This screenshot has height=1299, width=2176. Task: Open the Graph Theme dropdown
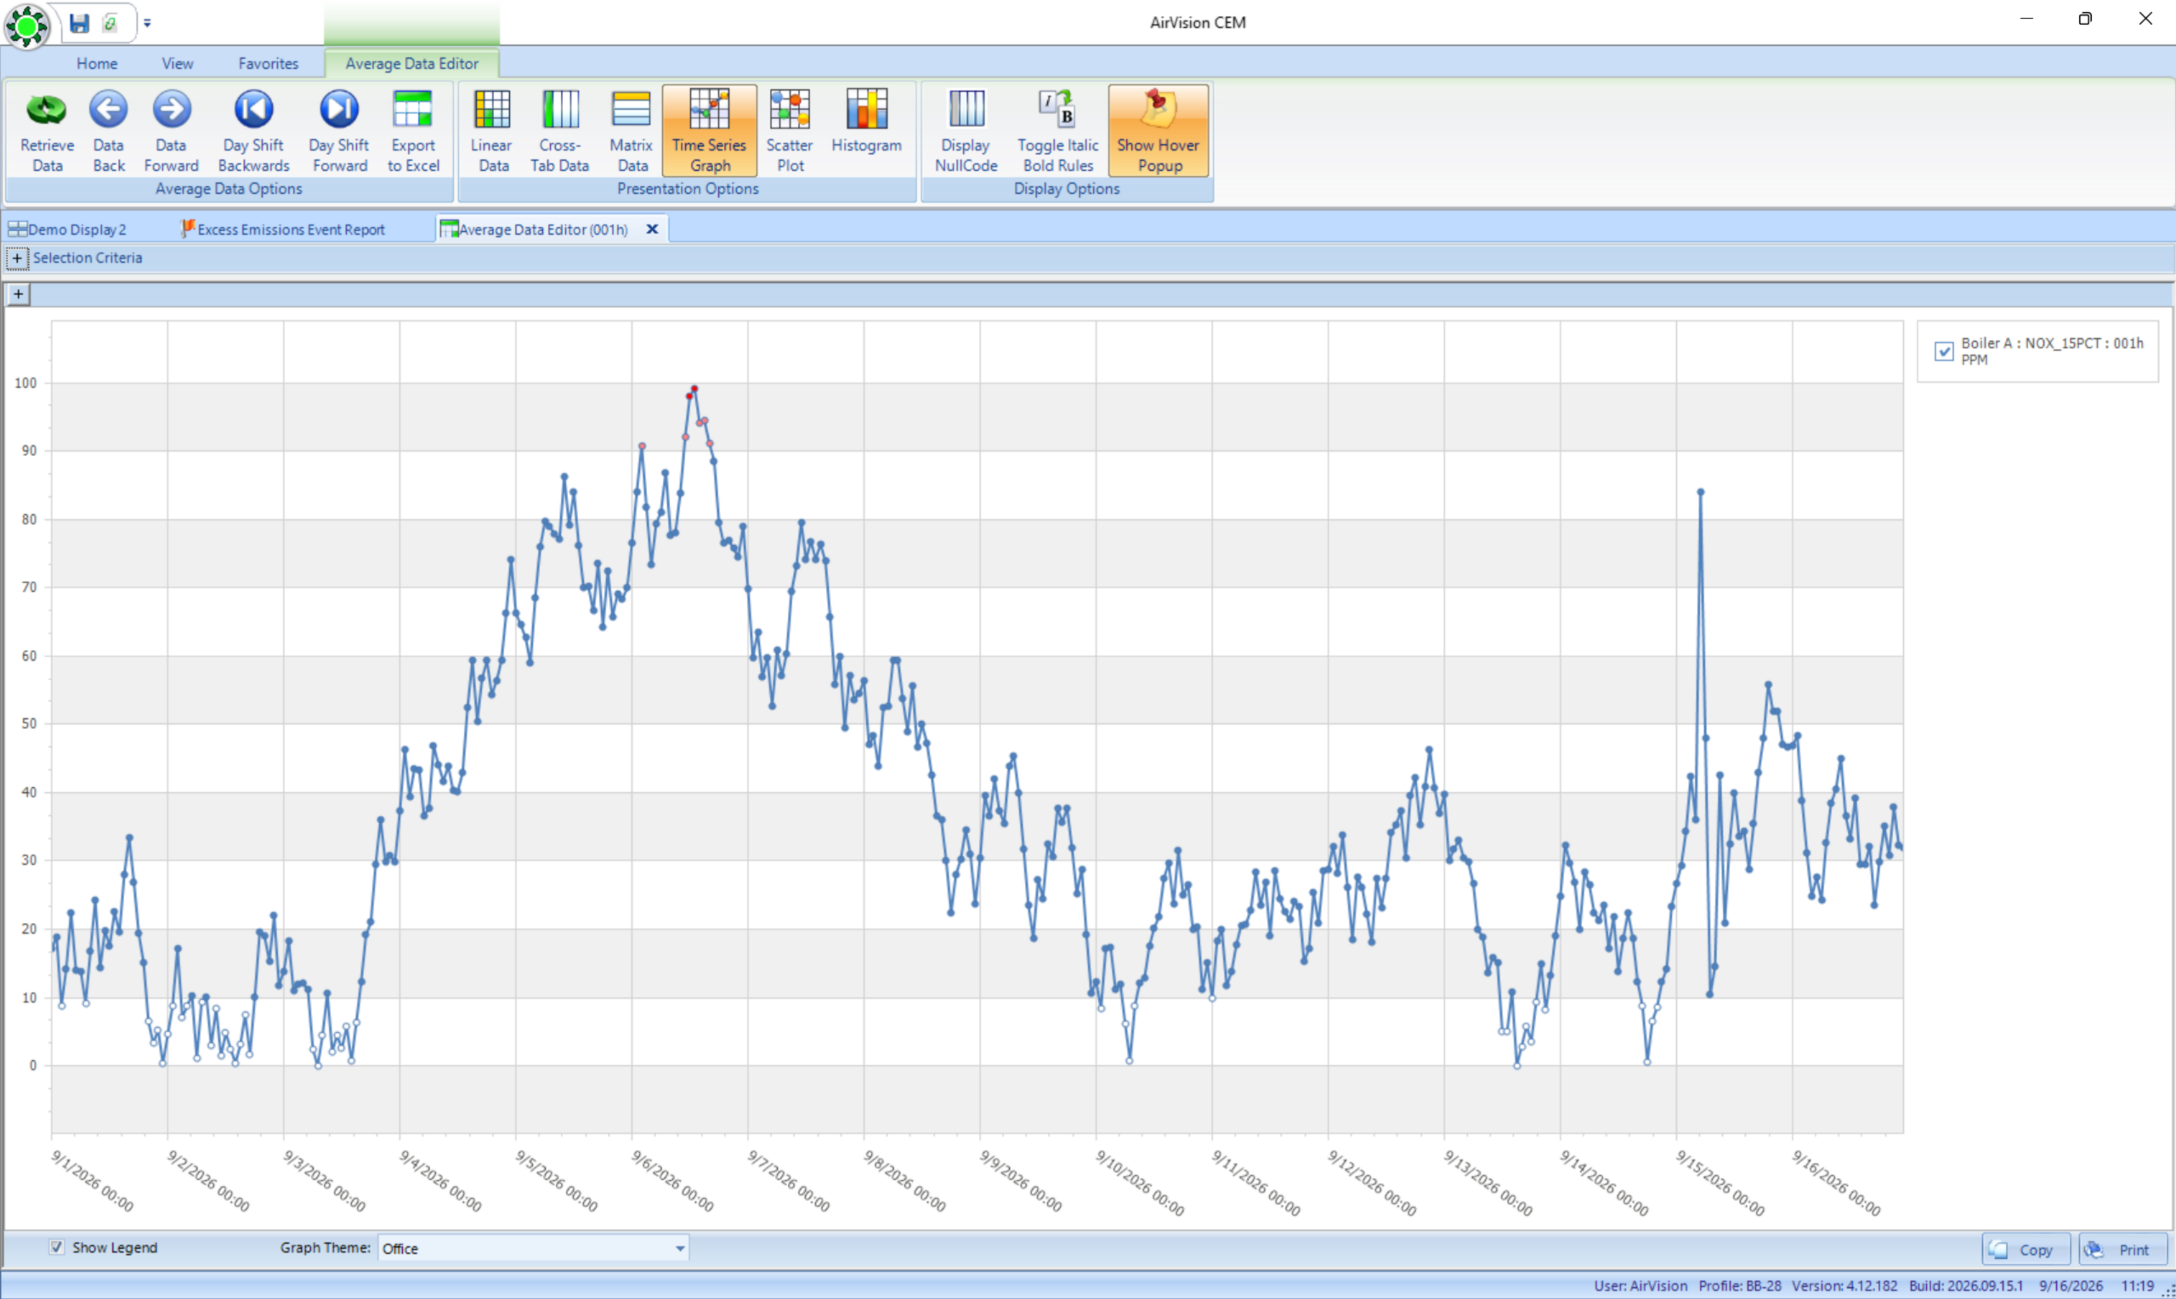(x=680, y=1248)
